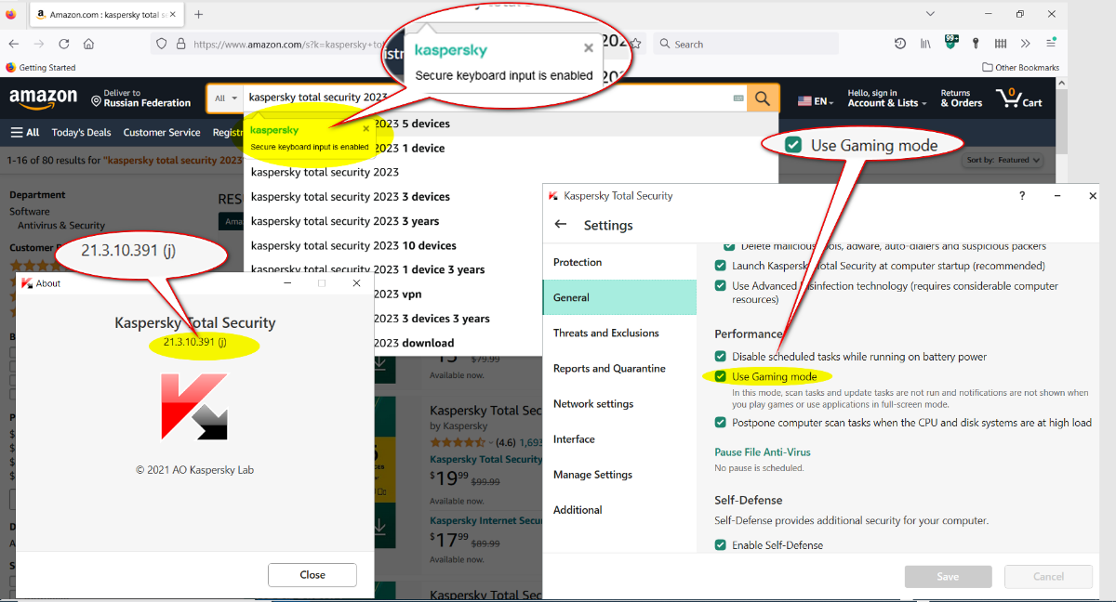Uncheck Use Gaming mode in Settings
1116x602 pixels.
tap(721, 376)
